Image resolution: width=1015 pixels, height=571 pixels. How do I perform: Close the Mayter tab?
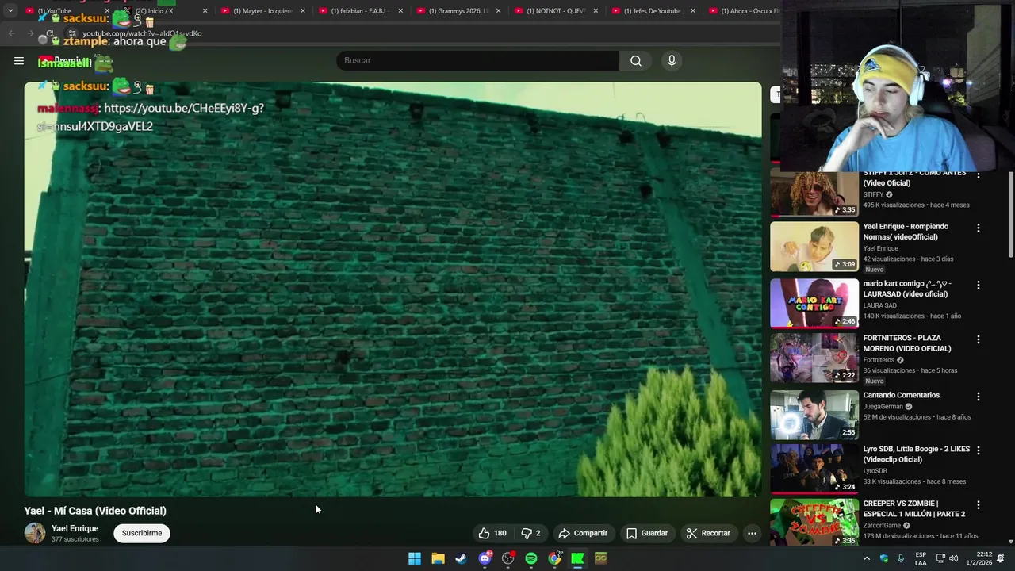coord(303,11)
